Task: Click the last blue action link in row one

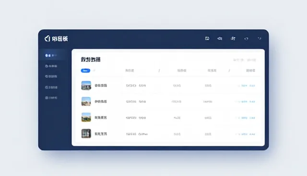Action: coord(252,86)
